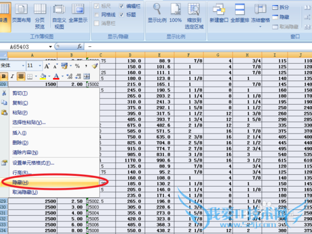Expand the borders dropdown arrow

click(x=36, y=76)
